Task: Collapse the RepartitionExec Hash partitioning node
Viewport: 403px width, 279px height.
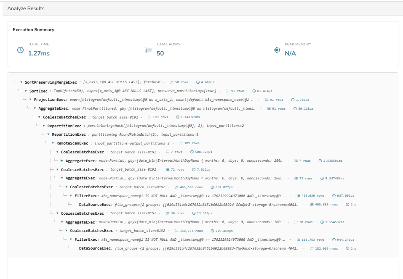Action: click(44, 126)
